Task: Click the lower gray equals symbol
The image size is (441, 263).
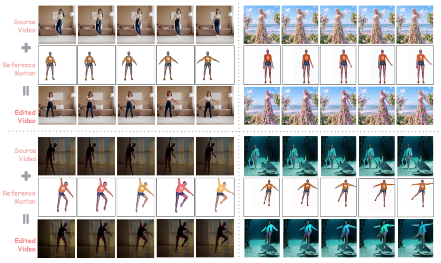Action: point(26,219)
